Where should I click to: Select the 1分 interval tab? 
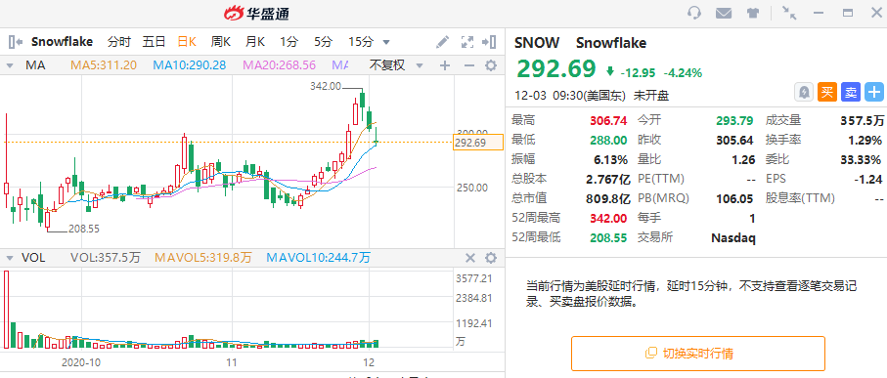tap(288, 42)
